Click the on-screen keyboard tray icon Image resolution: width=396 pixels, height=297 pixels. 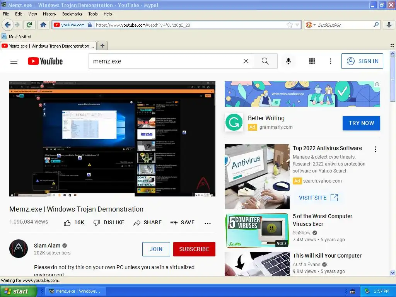(353, 292)
